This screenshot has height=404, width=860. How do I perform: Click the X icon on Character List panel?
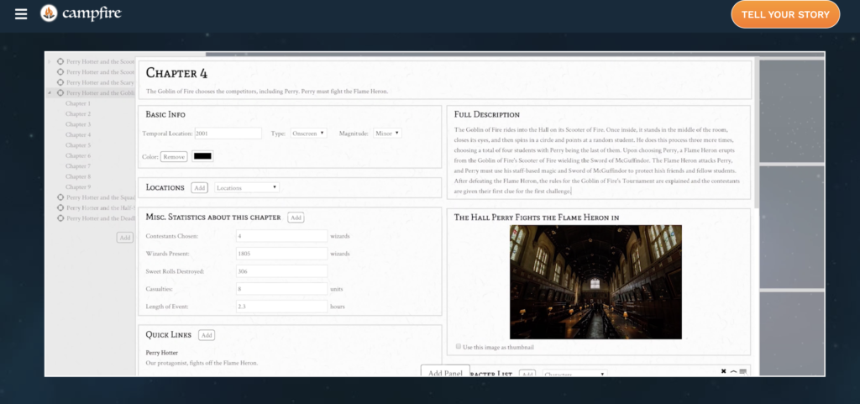(x=723, y=372)
